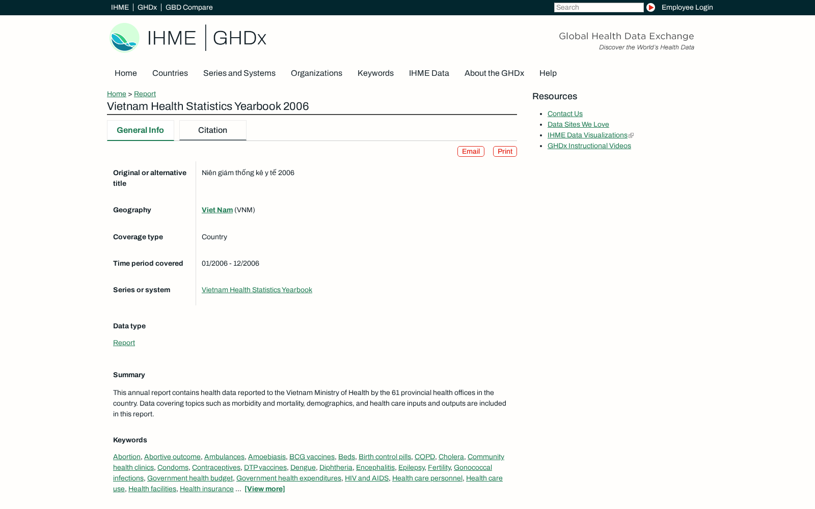
Task: Click the Epilepsy keyword link
Action: click(412, 468)
